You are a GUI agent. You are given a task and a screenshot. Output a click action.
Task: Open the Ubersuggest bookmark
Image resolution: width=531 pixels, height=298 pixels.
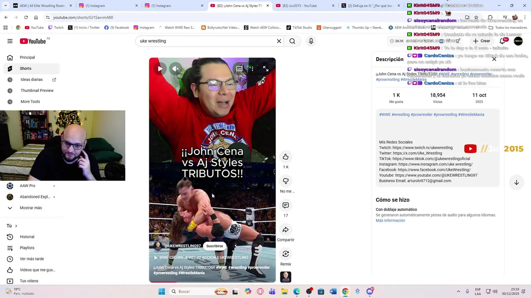click(x=329, y=28)
